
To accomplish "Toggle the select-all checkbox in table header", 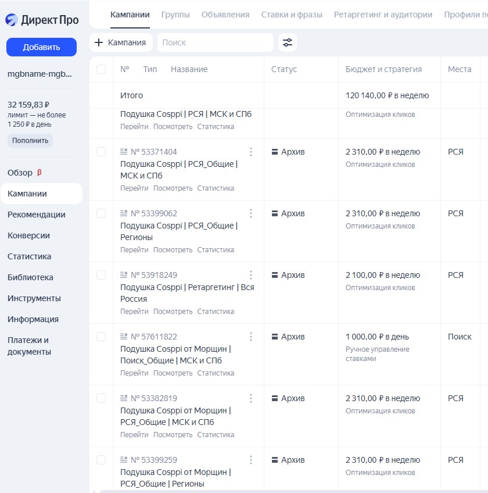I will [101, 69].
